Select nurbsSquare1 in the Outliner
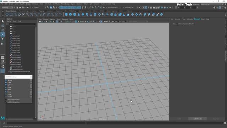The height and width of the screenshot is (128, 227). (16, 55)
